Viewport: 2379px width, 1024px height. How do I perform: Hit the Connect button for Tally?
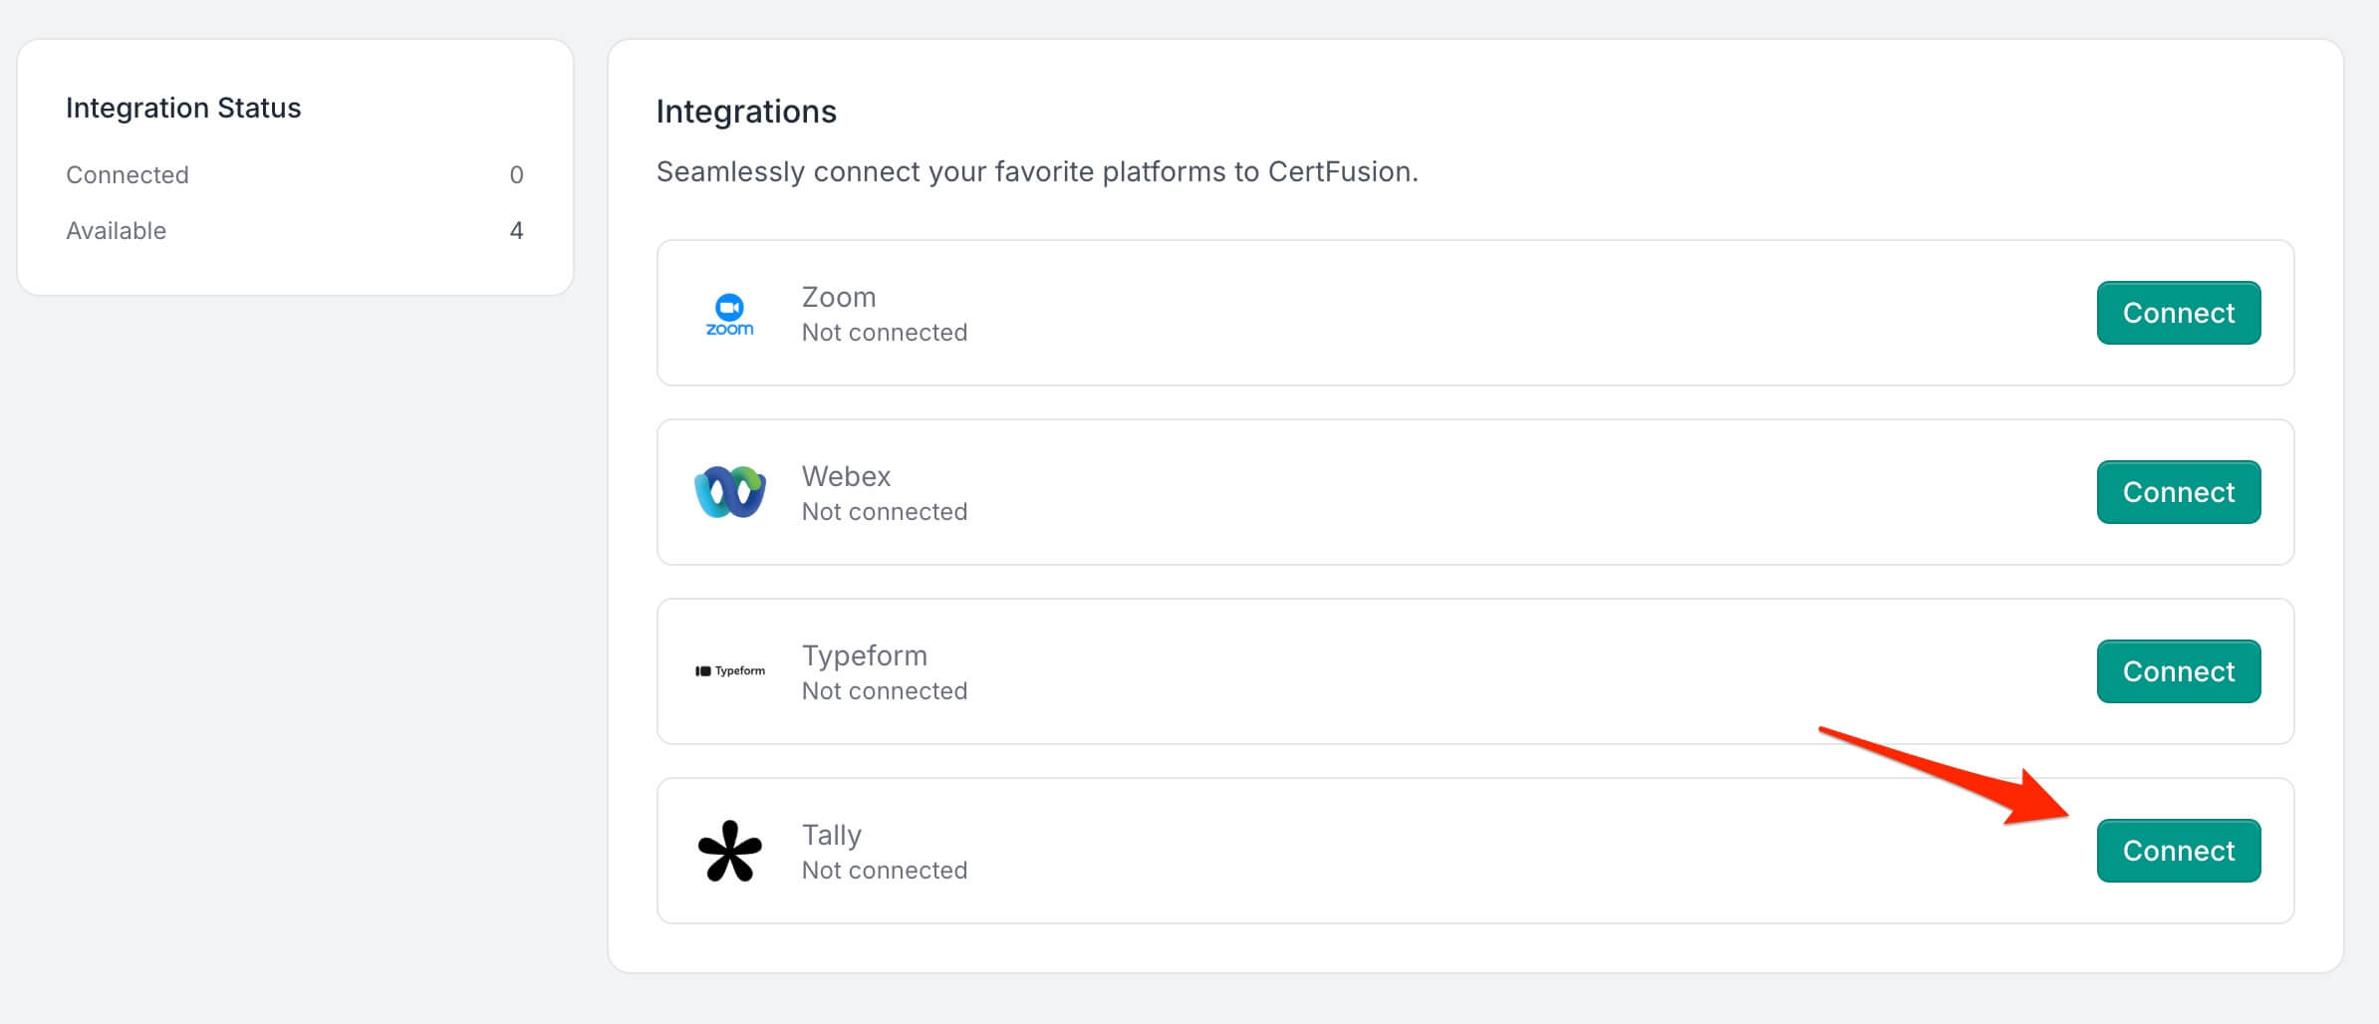coord(2178,851)
